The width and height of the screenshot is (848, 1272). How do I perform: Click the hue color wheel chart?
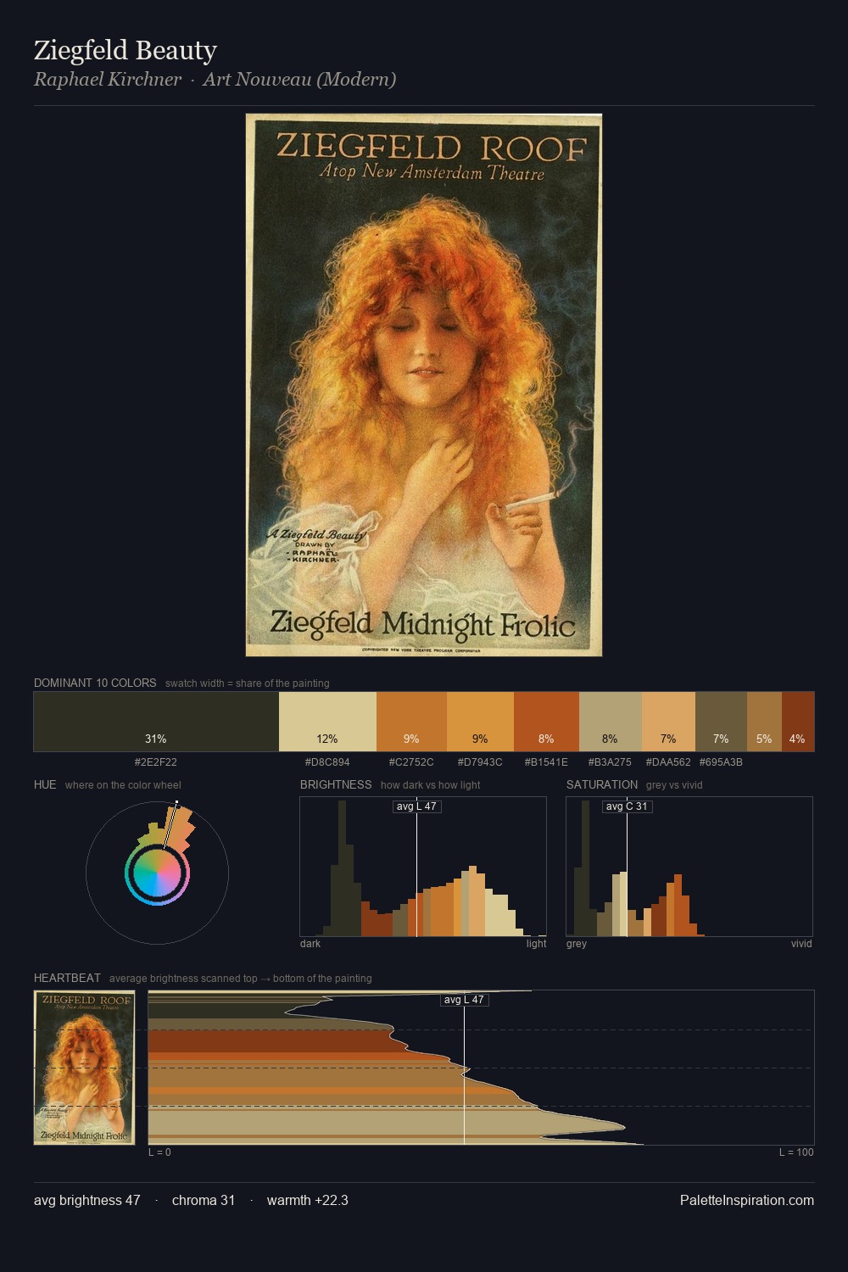157,873
